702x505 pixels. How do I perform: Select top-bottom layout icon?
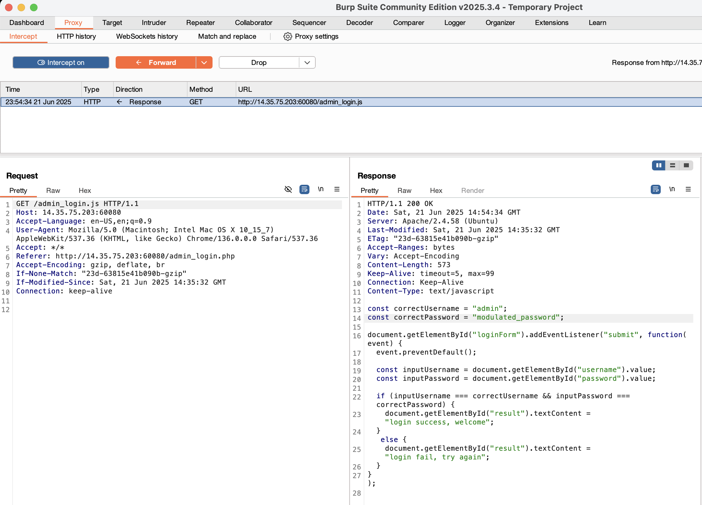pyautogui.click(x=673, y=165)
